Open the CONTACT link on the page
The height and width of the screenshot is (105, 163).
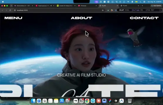(144, 18)
